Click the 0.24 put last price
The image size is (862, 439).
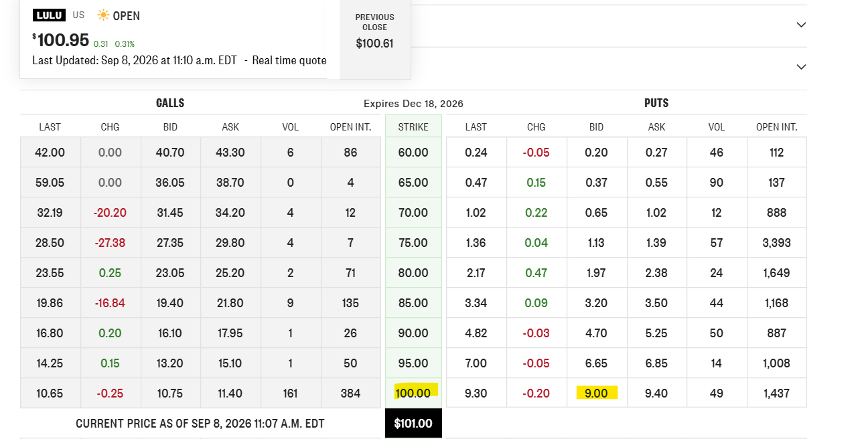pyautogui.click(x=476, y=153)
